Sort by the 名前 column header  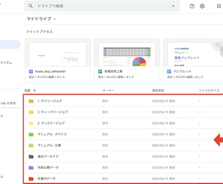(x=28, y=91)
